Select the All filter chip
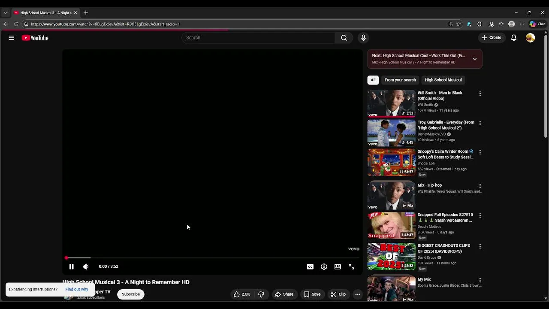Image resolution: width=549 pixels, height=309 pixels. click(373, 80)
